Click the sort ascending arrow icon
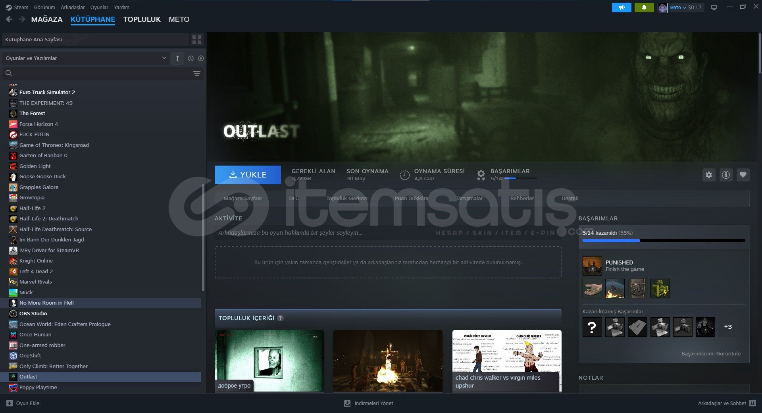This screenshot has width=762, height=413. [177, 58]
